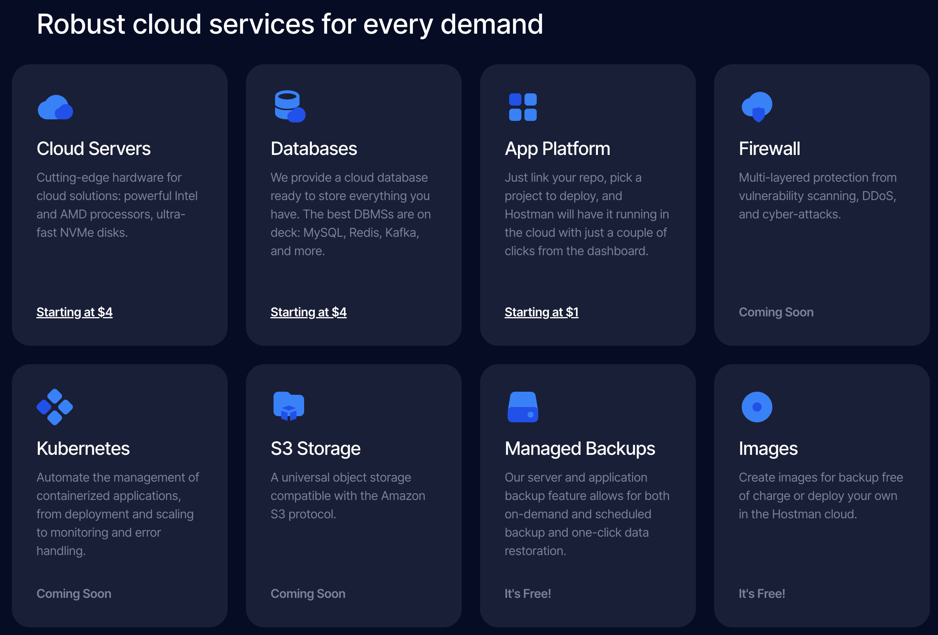Click Images "It's Free!" label
The width and height of the screenshot is (938, 635).
pos(762,593)
